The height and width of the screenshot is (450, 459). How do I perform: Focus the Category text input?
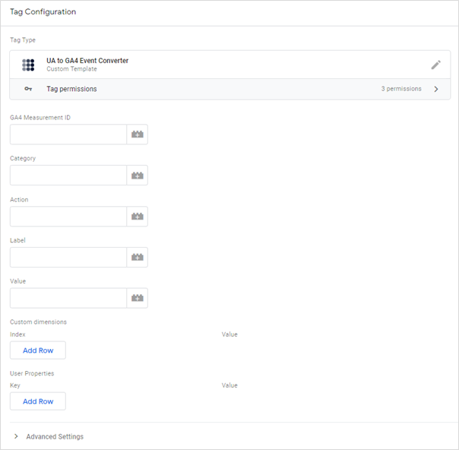click(x=68, y=176)
